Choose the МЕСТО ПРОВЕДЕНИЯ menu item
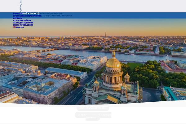The image size is (186, 124). [x=23, y=25]
